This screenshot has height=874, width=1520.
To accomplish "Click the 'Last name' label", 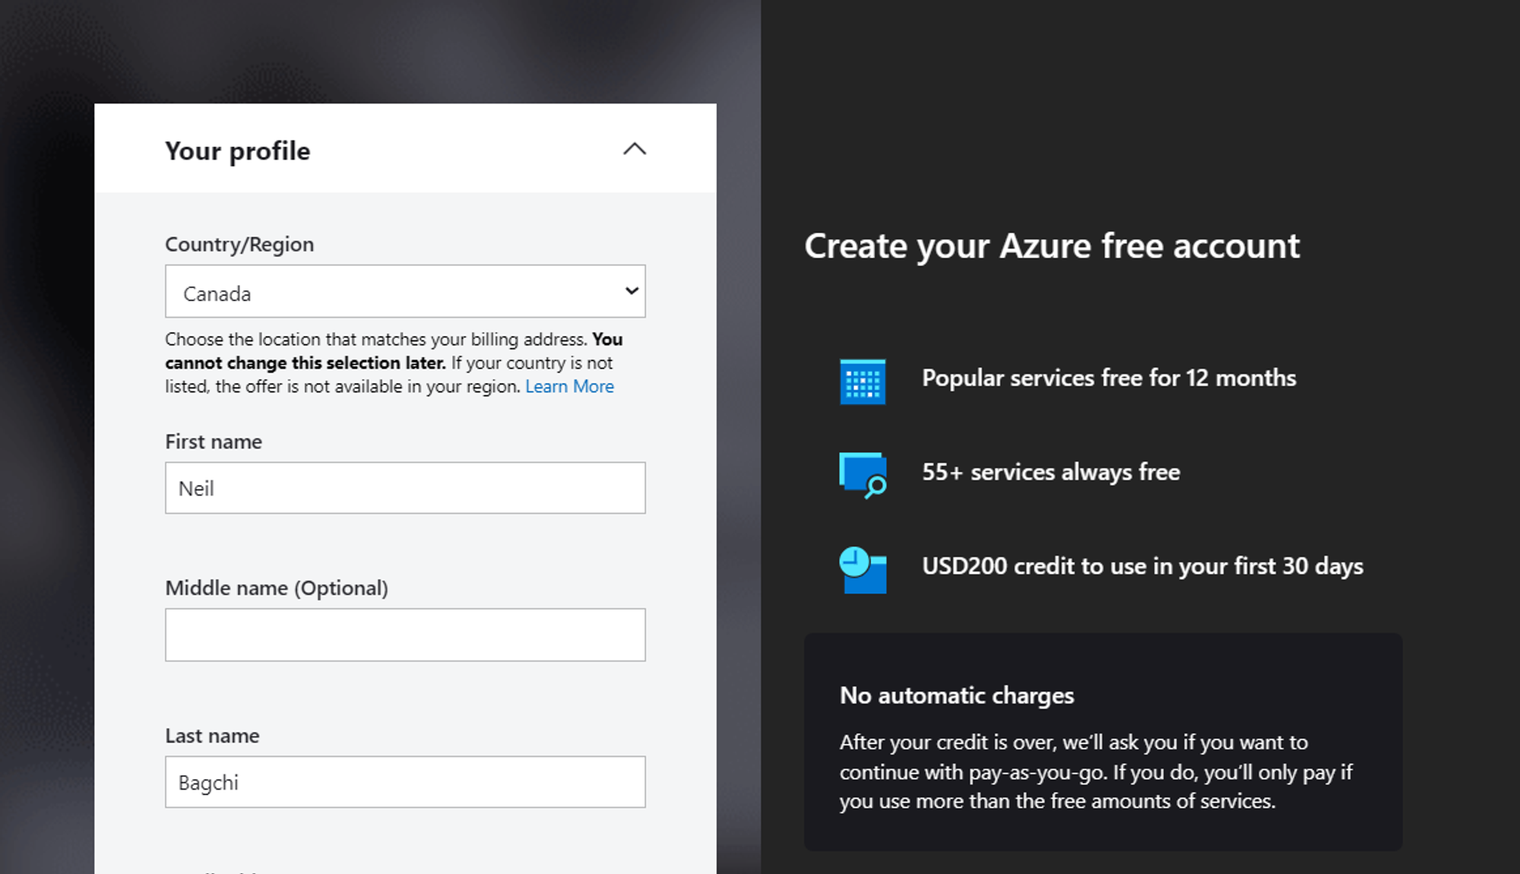I will click(x=212, y=736).
